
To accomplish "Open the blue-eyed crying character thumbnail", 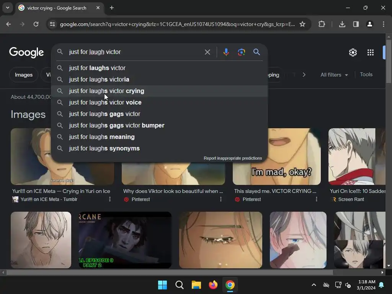I will [298, 240].
